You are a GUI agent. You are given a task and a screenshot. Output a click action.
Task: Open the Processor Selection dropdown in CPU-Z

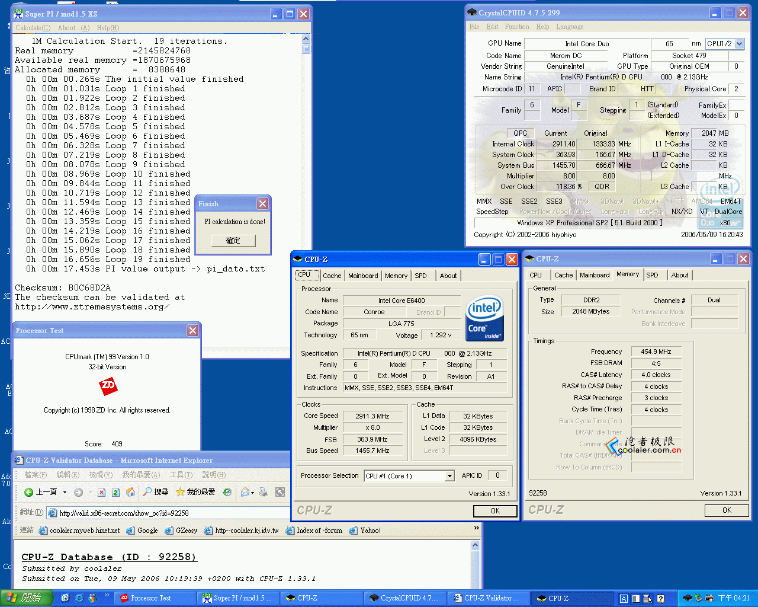tap(449, 476)
